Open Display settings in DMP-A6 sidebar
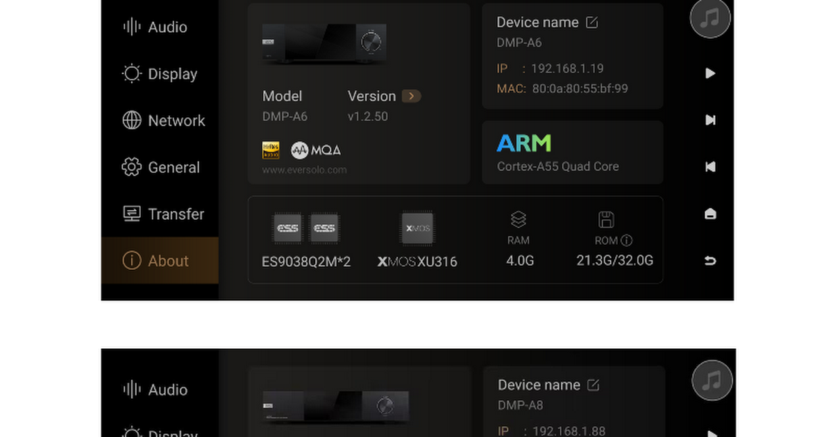 pos(160,74)
